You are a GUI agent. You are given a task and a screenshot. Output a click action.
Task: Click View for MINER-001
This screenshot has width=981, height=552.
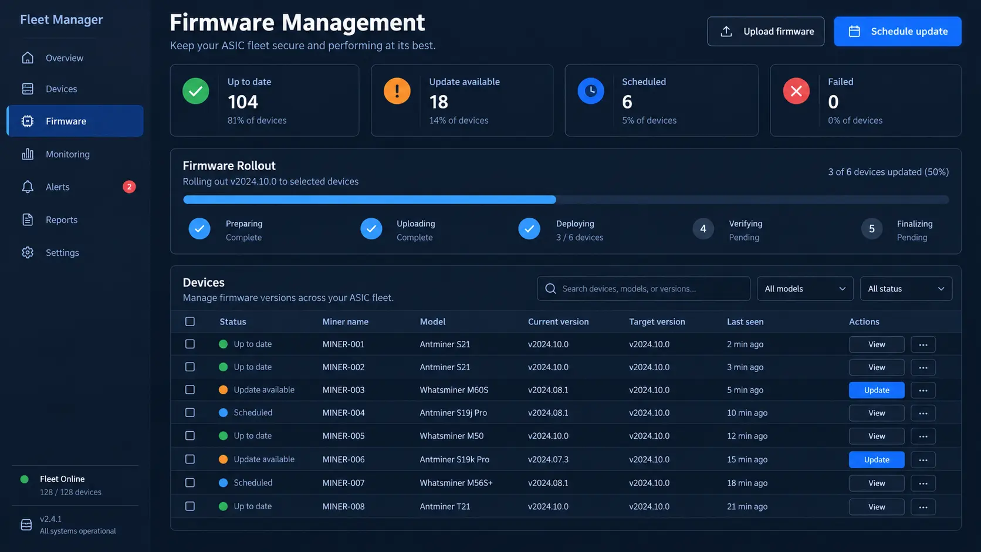click(877, 344)
